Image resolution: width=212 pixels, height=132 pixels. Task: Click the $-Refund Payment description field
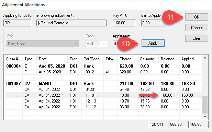click(71, 23)
